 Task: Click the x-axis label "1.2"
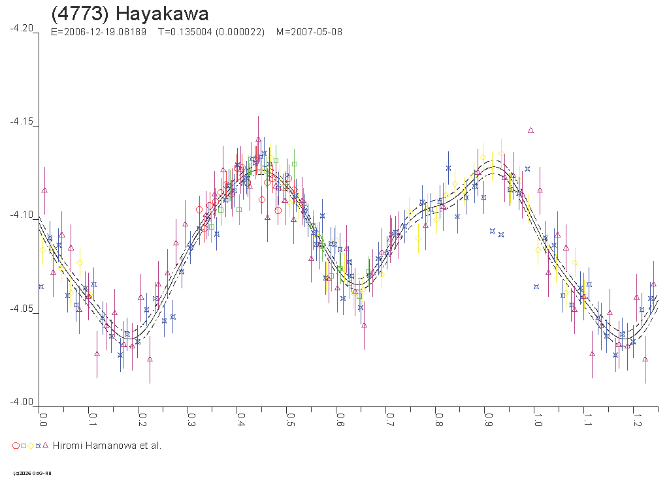pos(636,419)
